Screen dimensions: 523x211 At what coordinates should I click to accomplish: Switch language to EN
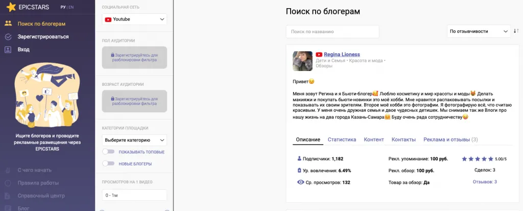coord(71,7)
